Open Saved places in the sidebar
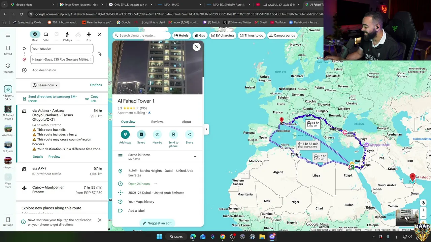The width and height of the screenshot is (431, 242). (x=8, y=50)
